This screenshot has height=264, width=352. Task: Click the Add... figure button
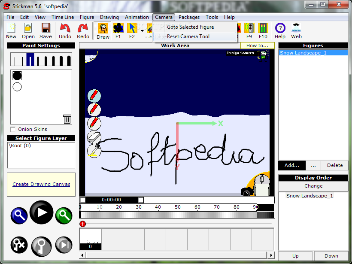pyautogui.click(x=291, y=165)
